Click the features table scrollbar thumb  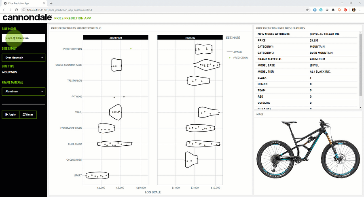coord(360,65)
